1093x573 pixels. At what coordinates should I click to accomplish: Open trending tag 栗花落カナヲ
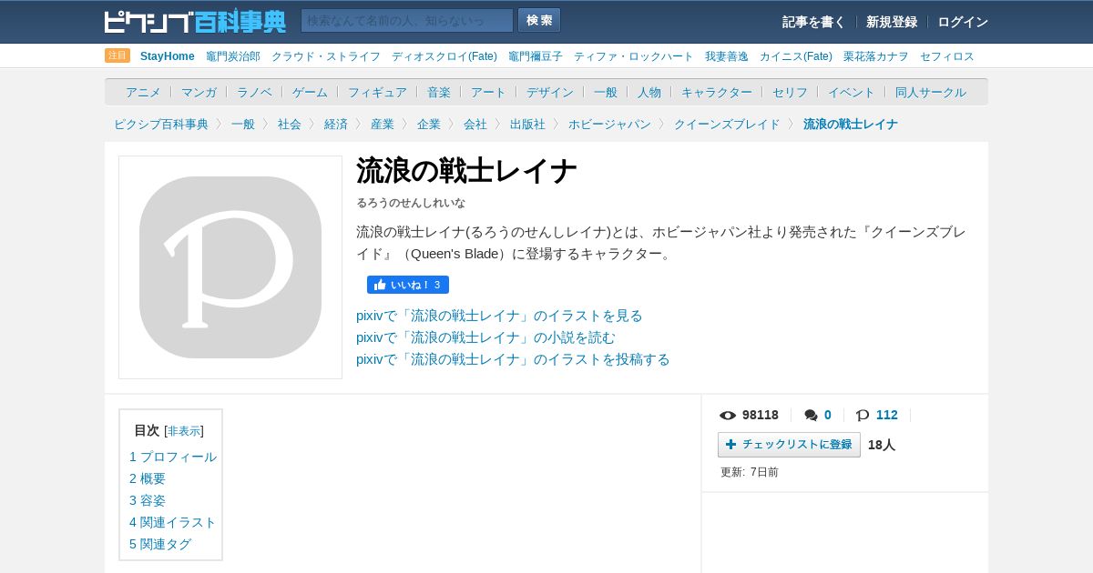pos(876,56)
